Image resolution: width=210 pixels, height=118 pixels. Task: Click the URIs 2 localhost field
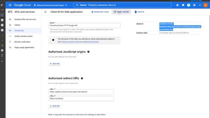tap(81, 99)
